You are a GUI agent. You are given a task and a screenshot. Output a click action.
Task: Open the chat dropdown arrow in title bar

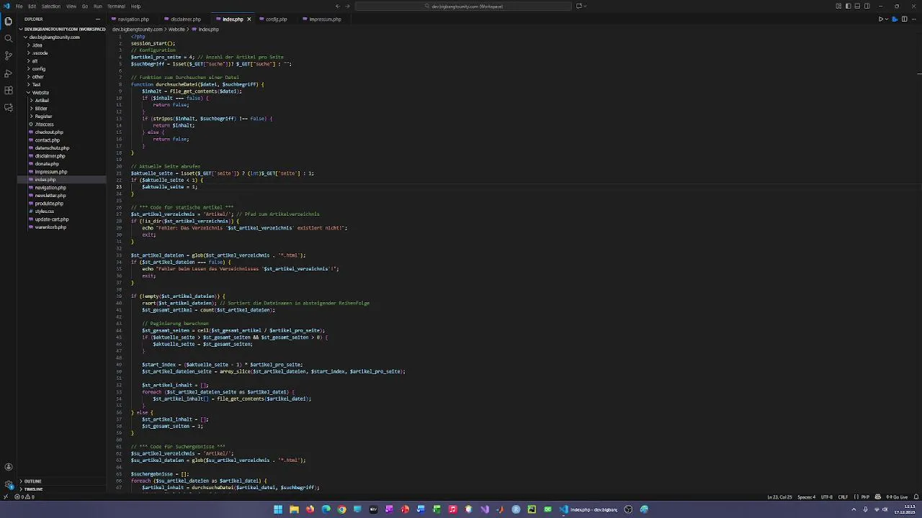click(x=585, y=6)
